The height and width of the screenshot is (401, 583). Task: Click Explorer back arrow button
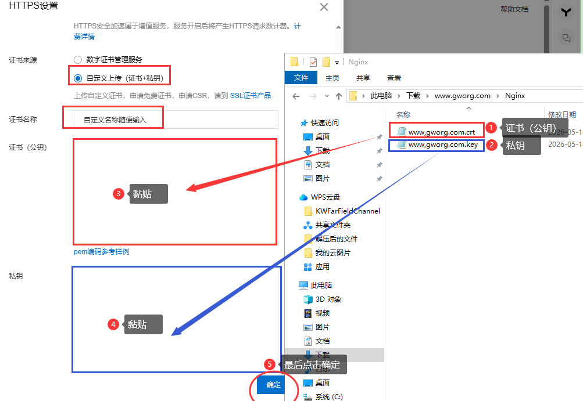click(x=296, y=96)
